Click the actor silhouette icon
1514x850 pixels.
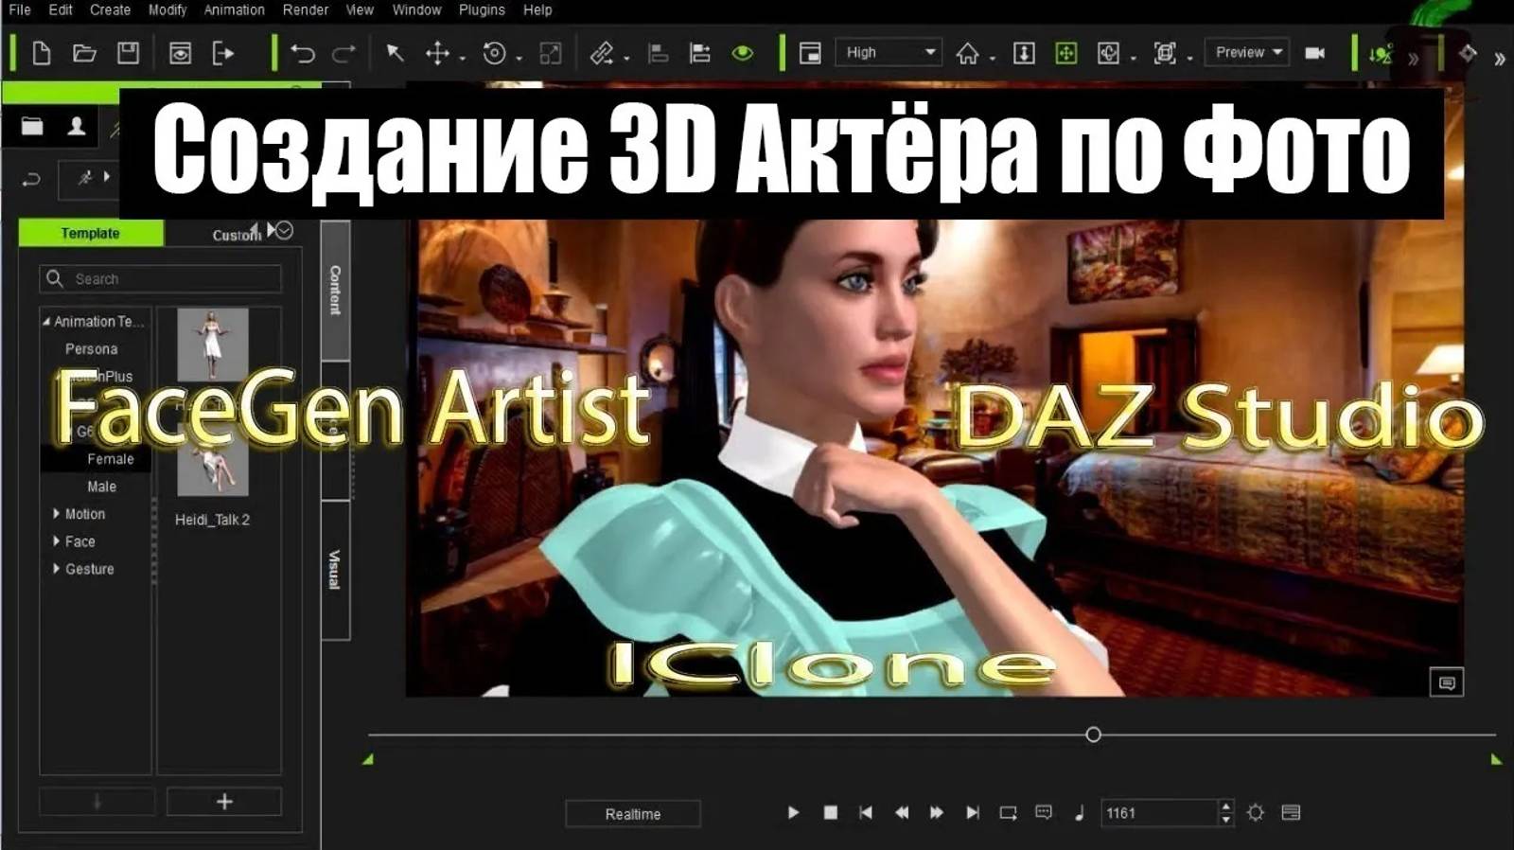coord(77,126)
